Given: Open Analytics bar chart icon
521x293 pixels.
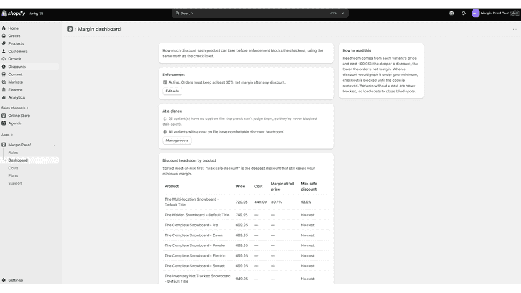Looking at the screenshot, I should [x=4, y=97].
